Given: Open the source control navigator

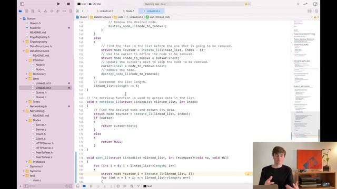Looking at the screenshot, I should (26, 11).
